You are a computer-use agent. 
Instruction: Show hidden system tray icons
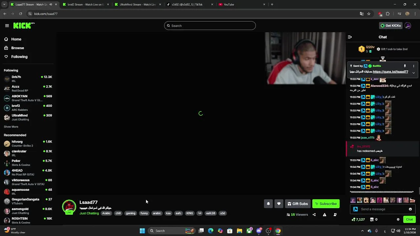click(362, 231)
